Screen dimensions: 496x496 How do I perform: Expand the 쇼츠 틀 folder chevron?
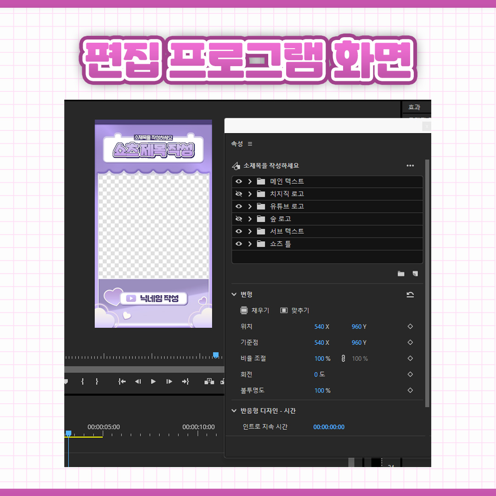point(250,243)
